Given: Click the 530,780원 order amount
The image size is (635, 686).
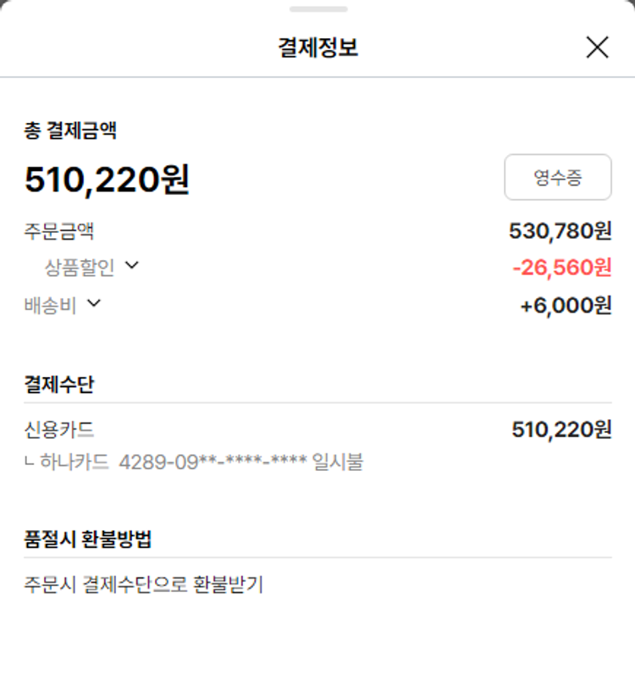Looking at the screenshot, I should (x=560, y=230).
